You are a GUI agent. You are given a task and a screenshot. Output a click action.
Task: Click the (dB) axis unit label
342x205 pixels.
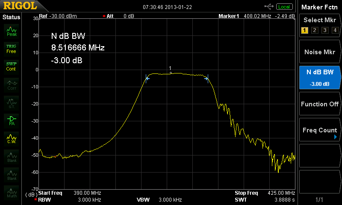[31, 195]
